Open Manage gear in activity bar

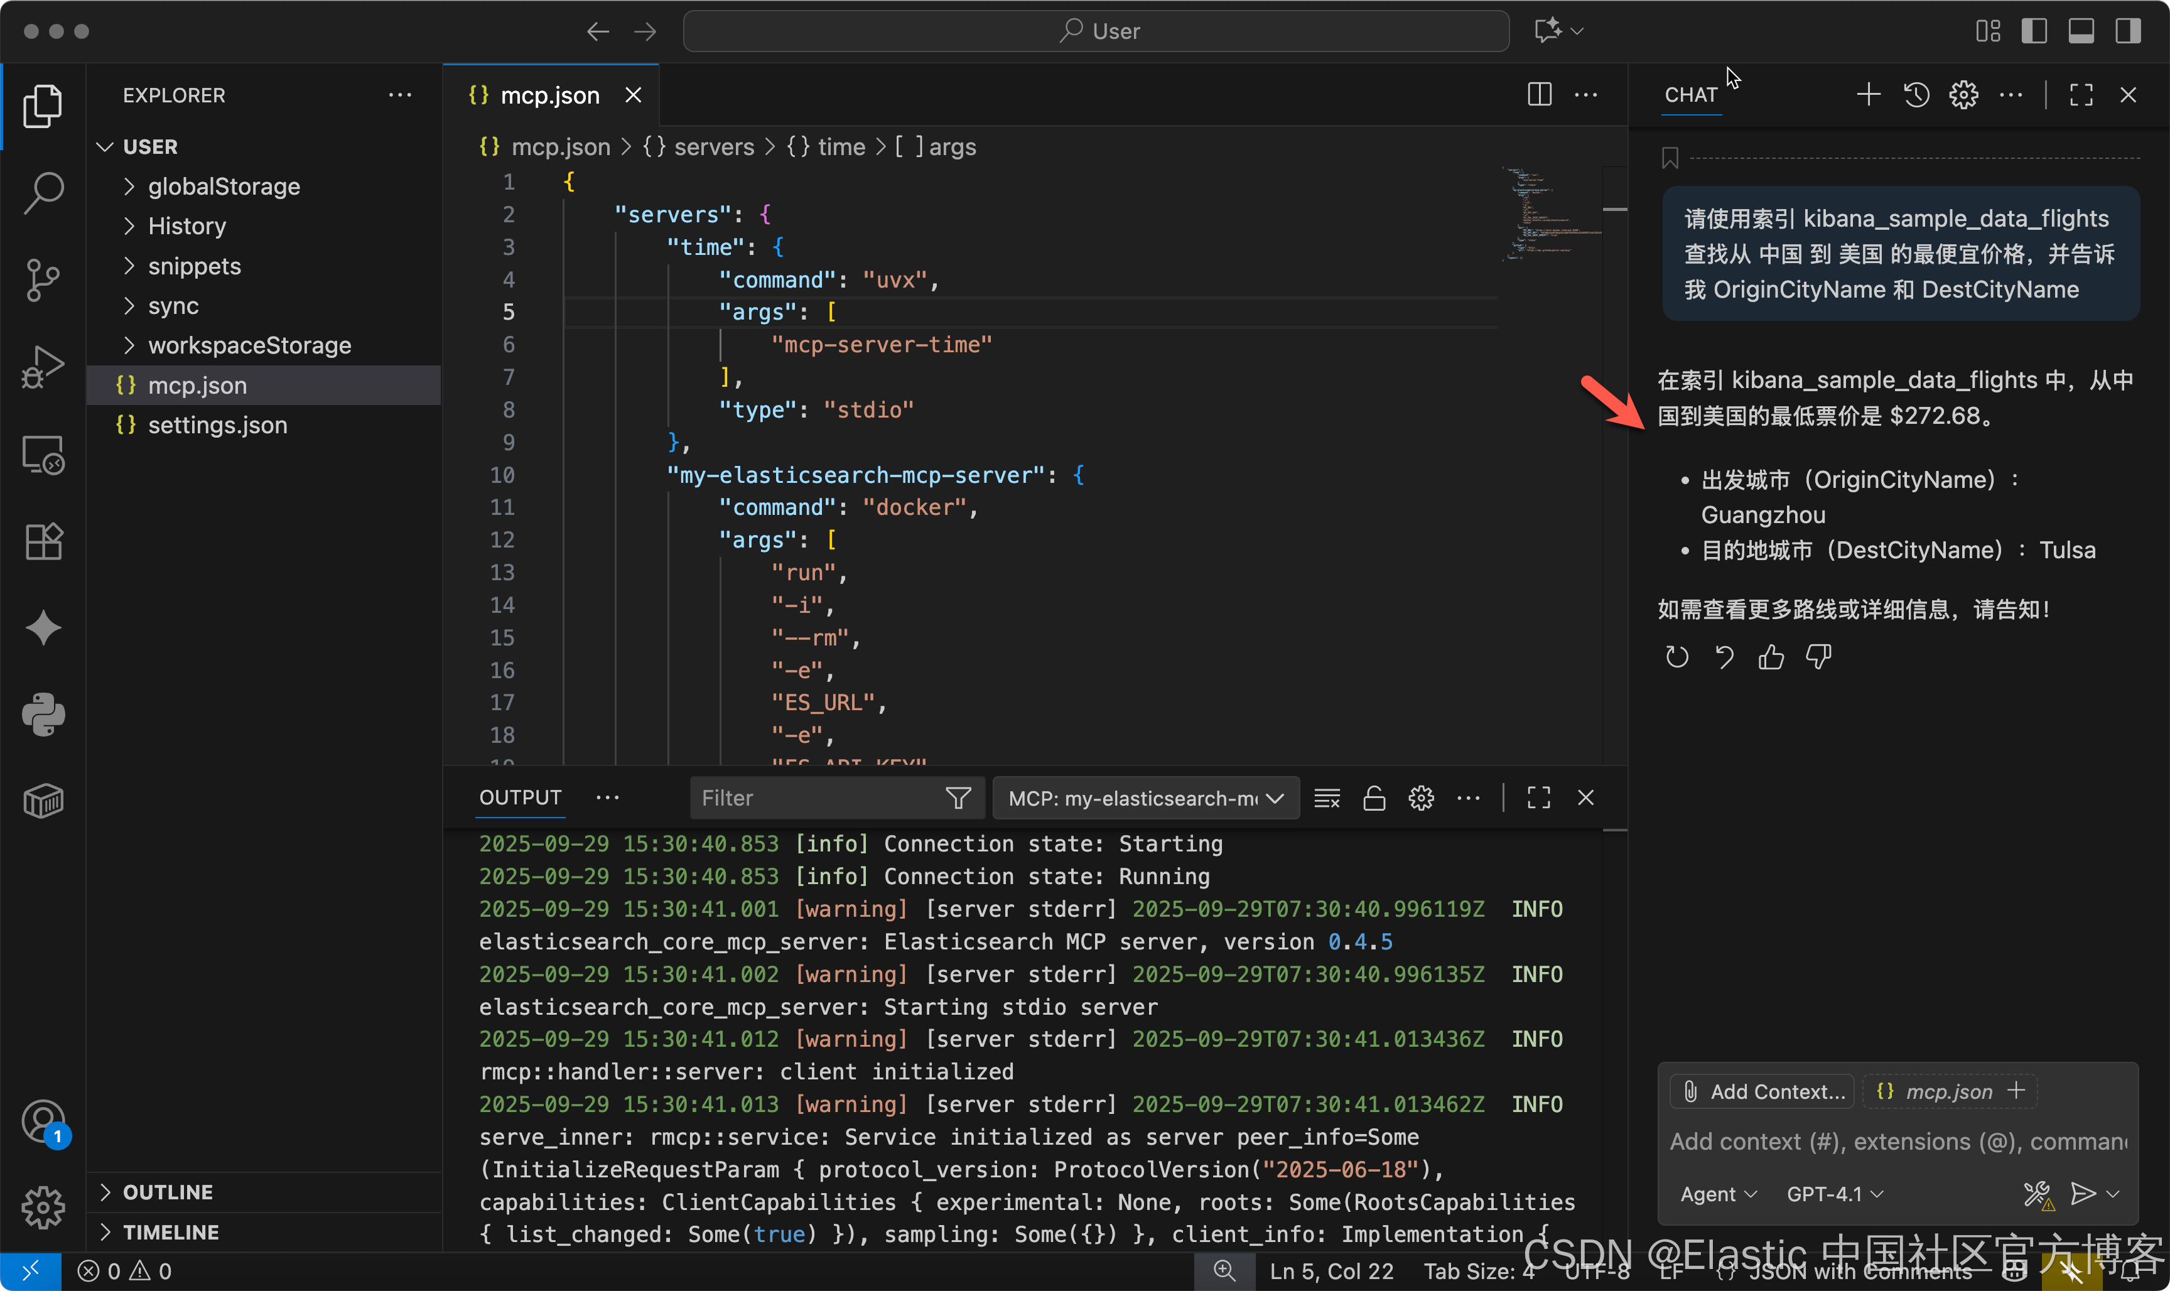click(43, 1207)
